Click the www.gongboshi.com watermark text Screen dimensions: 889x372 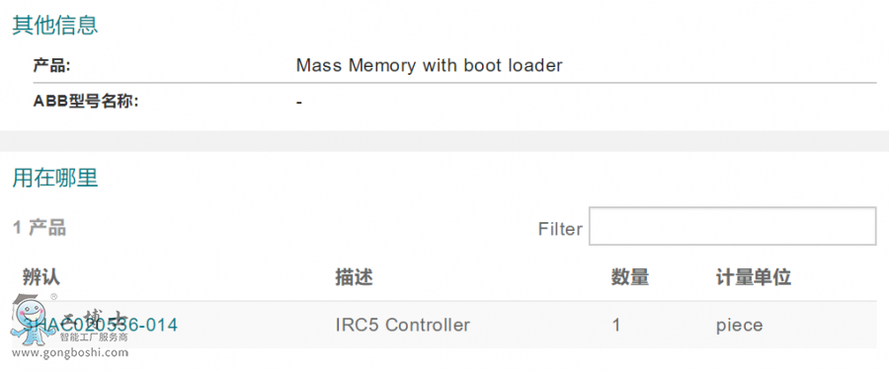coord(70,352)
